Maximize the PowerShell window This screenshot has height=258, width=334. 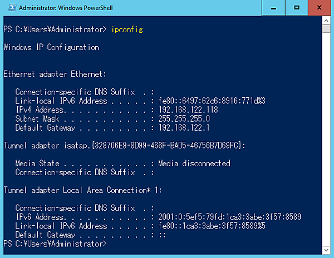coord(297,8)
